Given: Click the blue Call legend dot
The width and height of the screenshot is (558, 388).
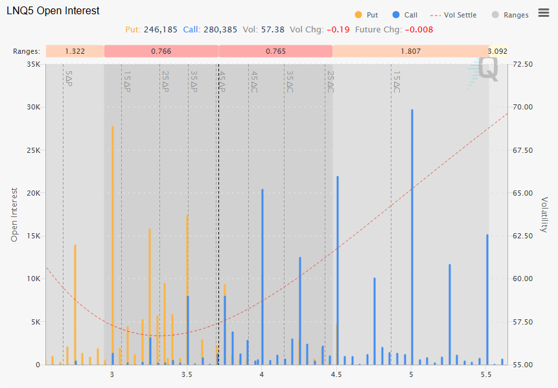Looking at the screenshot, I should click(x=396, y=15).
